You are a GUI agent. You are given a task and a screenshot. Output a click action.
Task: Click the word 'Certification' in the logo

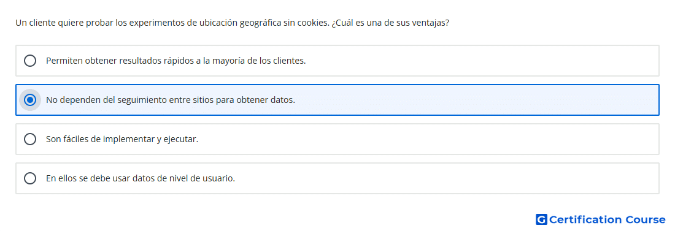(585, 220)
